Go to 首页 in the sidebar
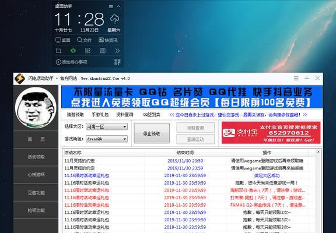The image size is (336, 233). [x=36, y=139]
